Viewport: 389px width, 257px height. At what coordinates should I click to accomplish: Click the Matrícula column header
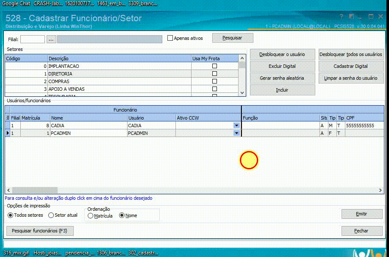tap(35, 118)
